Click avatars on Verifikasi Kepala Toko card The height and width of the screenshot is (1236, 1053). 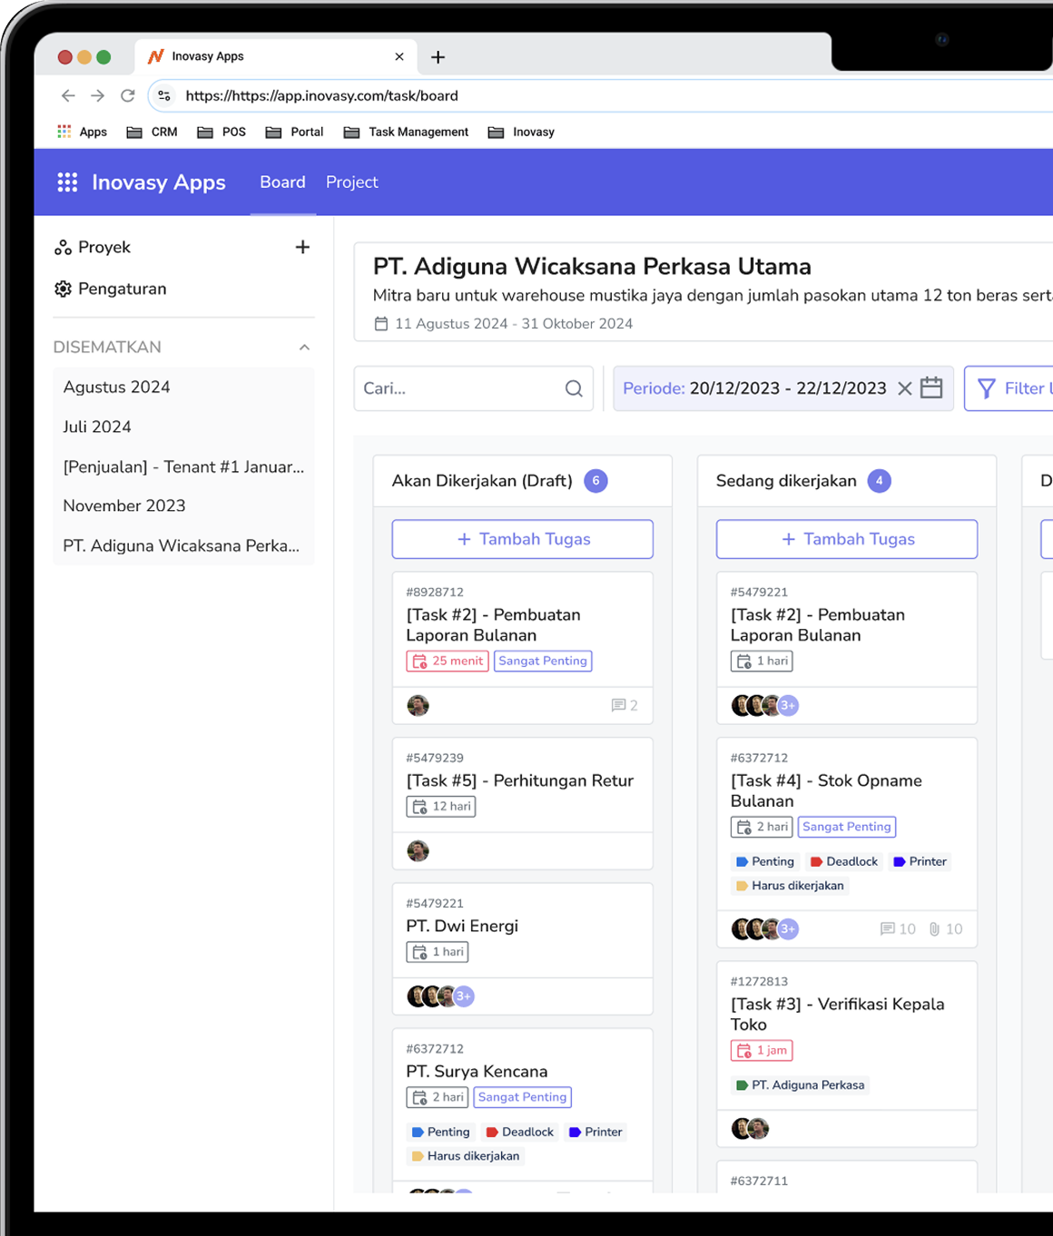pos(751,1128)
